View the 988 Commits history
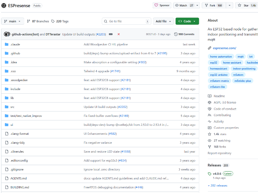The height and width of the screenshot is (193, 258). [x=184, y=34]
